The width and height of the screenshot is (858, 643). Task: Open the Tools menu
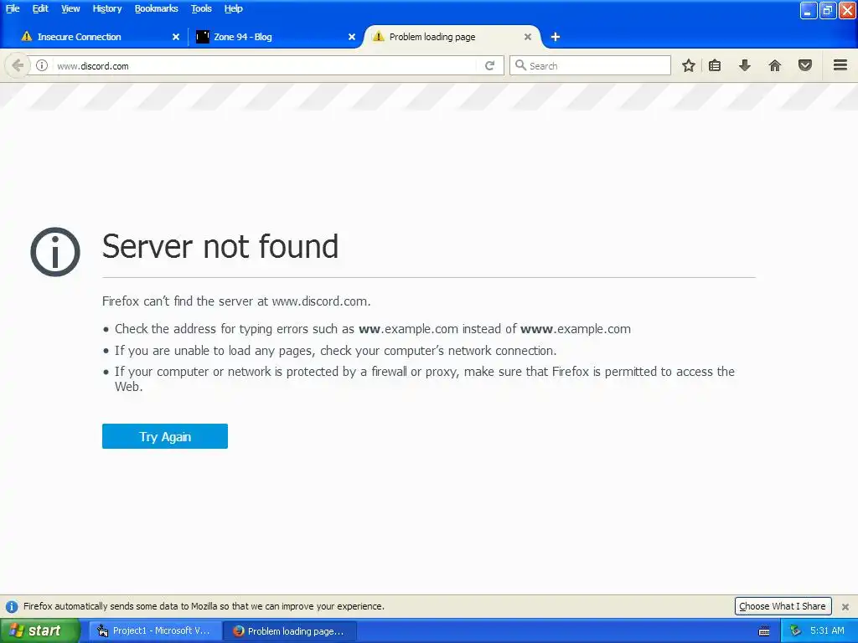pyautogui.click(x=201, y=8)
